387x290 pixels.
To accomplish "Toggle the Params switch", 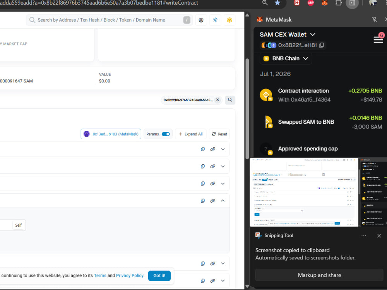I will (166, 134).
